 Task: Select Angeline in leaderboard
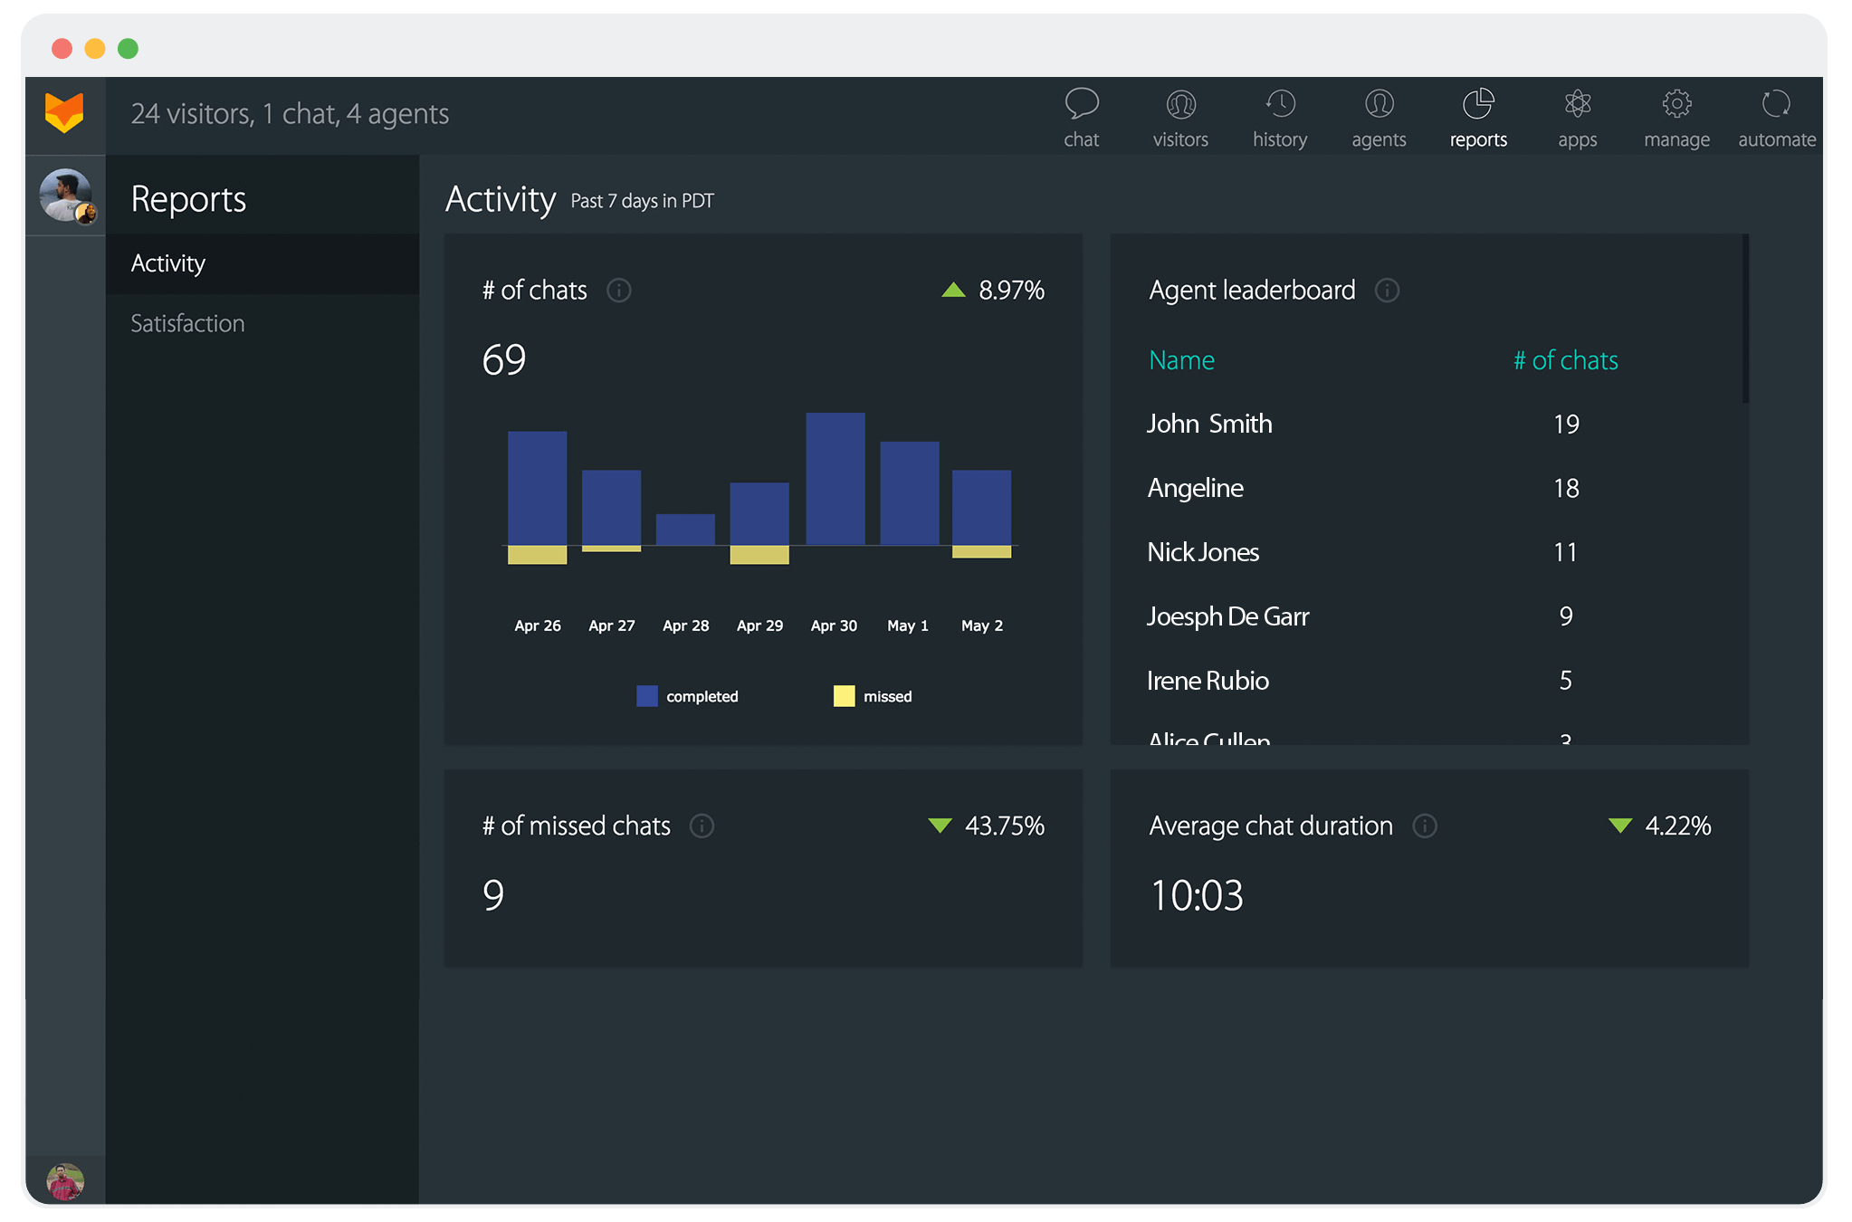1195,488
